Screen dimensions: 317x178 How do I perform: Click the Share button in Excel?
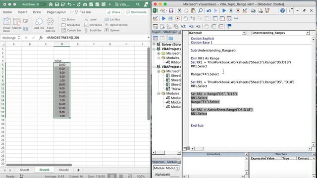point(114,12)
